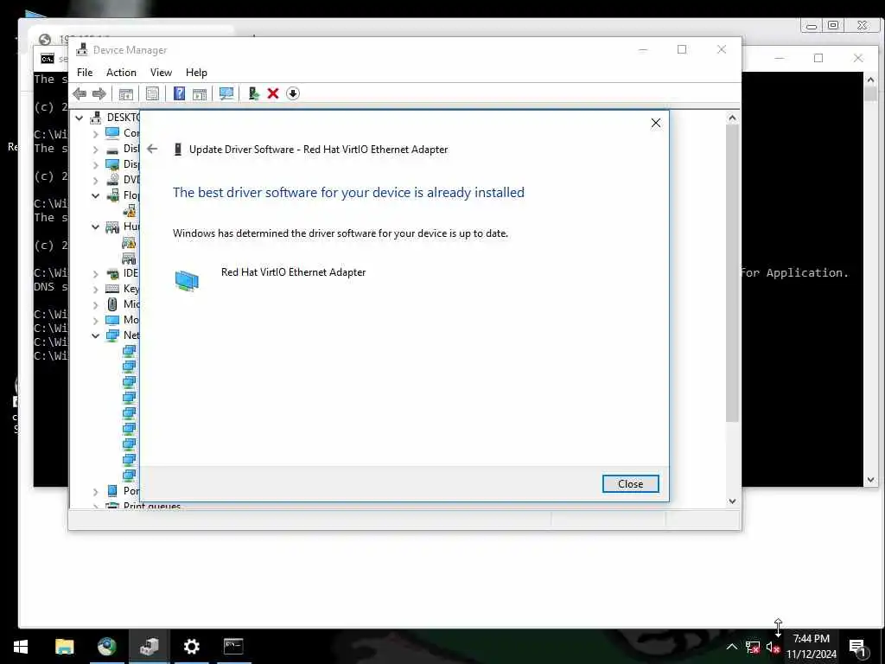Viewport: 885px width, 664px height.
Task: Expand the Ports category chevron
Action: [95, 492]
